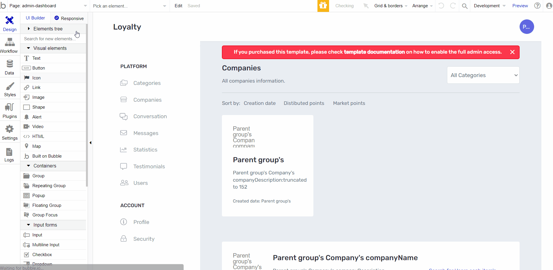Select the Text element tool
This screenshot has width=553, height=270.
(x=53, y=58)
